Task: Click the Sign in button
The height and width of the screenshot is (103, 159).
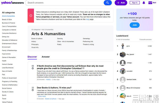Action: [135, 3]
